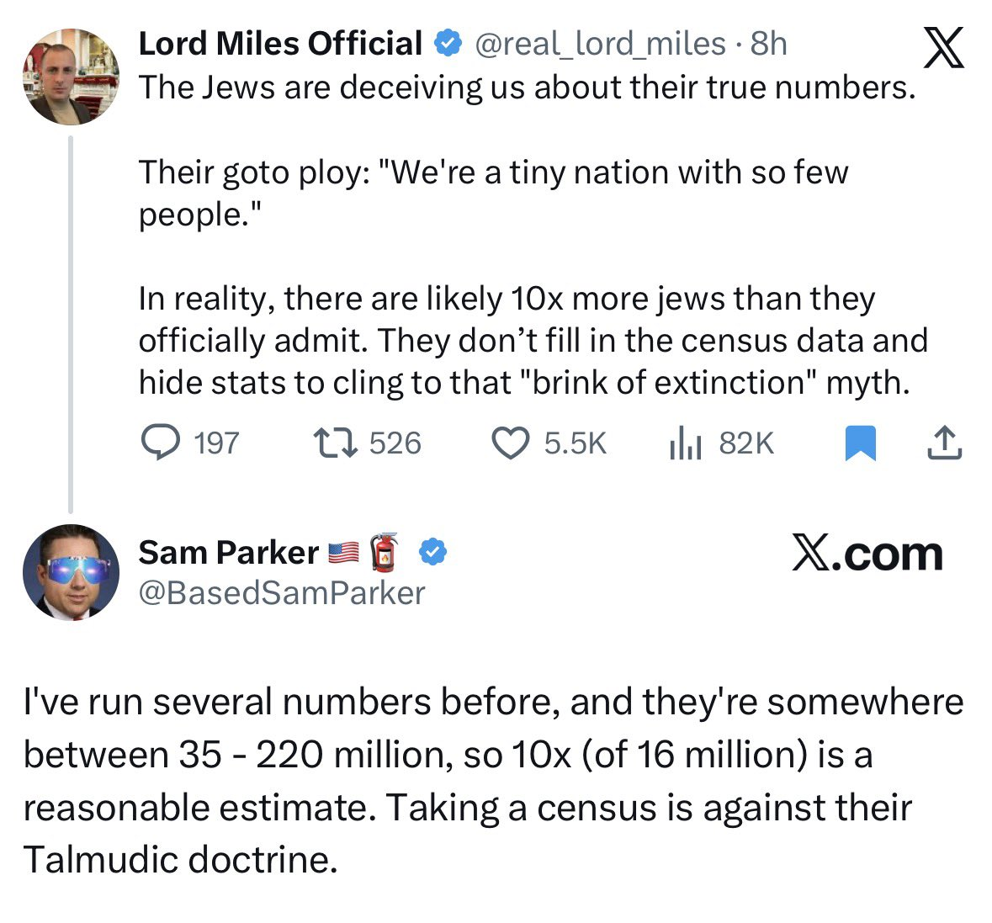The height and width of the screenshot is (923, 992).
Task: Open the @BasedSamParker handle
Action: click(282, 593)
